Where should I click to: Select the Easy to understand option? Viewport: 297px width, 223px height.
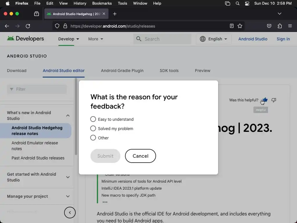[x=93, y=119]
